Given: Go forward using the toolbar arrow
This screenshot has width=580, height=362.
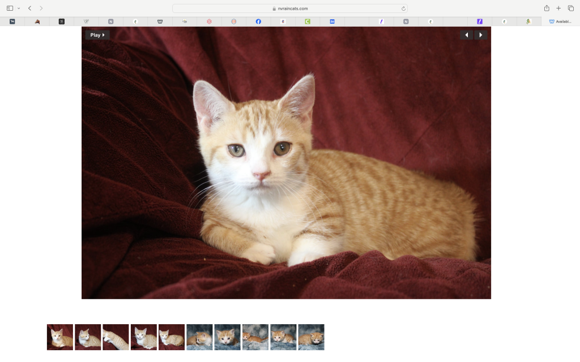Looking at the screenshot, I should click(x=41, y=8).
